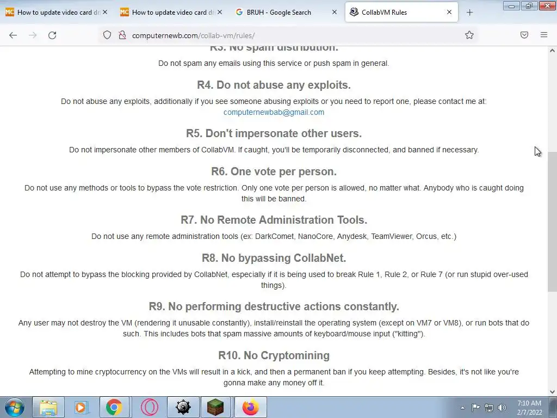
Task: Open the Save to Pocket icon
Action: point(524,35)
